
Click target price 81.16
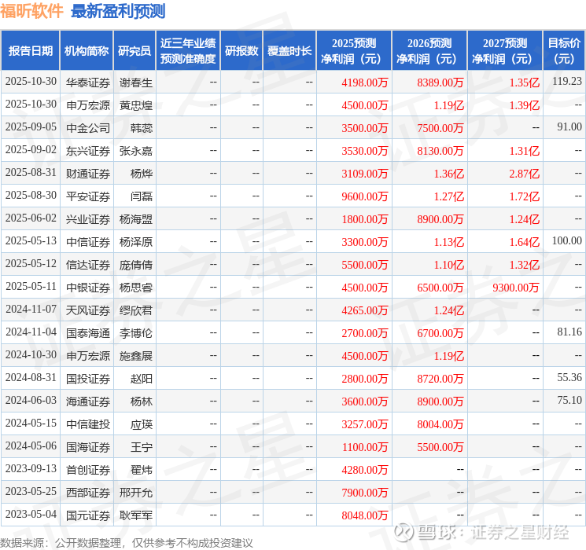(569, 332)
